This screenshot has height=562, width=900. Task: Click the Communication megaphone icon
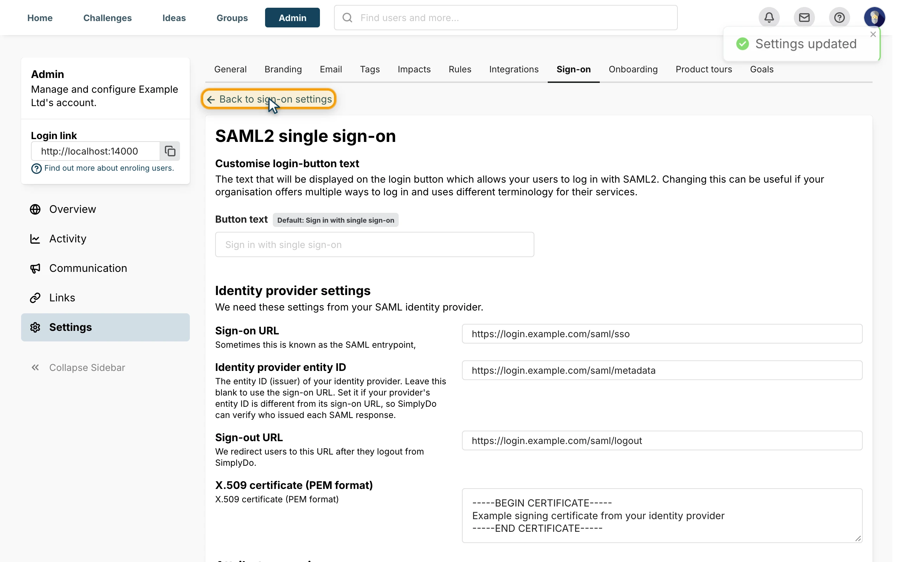click(x=35, y=268)
